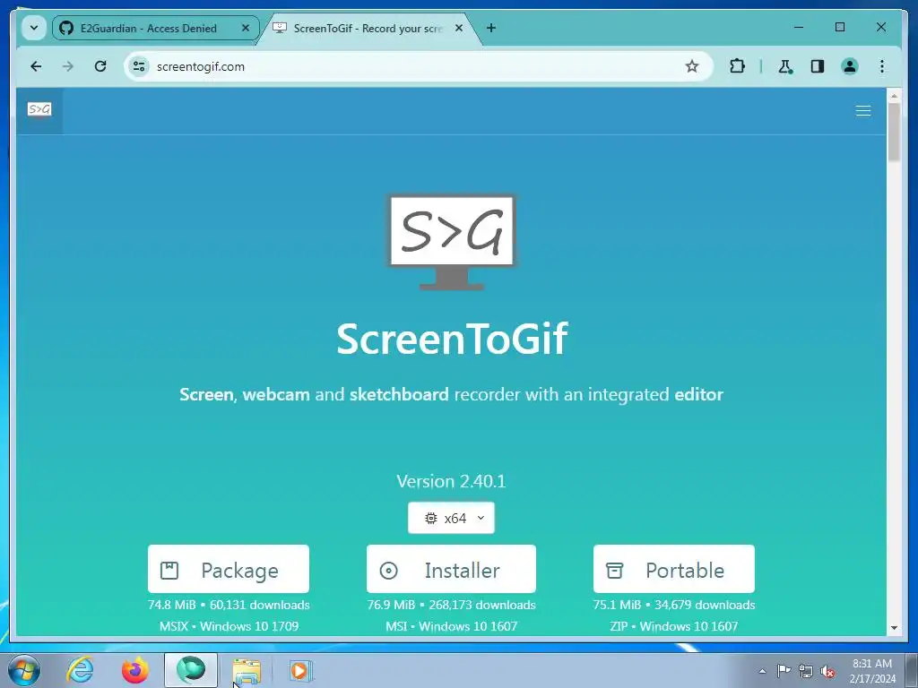Download the Portable ZIP version
The width and height of the screenshot is (918, 688).
674,569
